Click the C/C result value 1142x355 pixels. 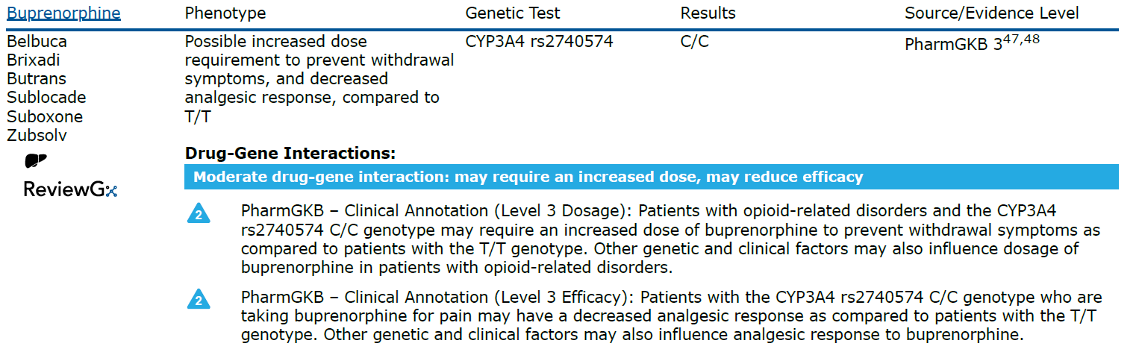click(x=695, y=42)
